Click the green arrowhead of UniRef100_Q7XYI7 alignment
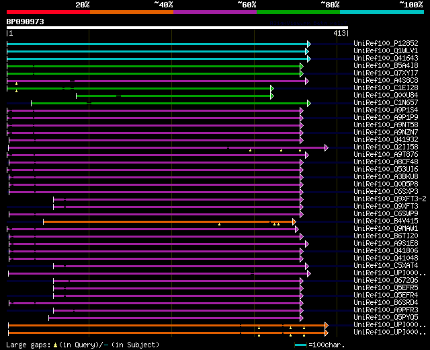The height and width of the screenshot is (350, 430). point(302,73)
